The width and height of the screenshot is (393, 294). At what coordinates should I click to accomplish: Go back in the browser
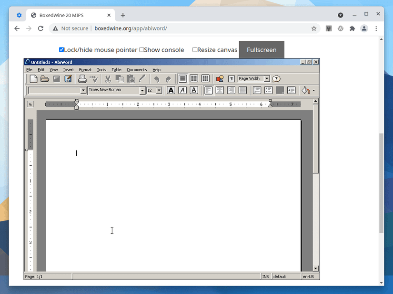pyautogui.click(x=17, y=28)
